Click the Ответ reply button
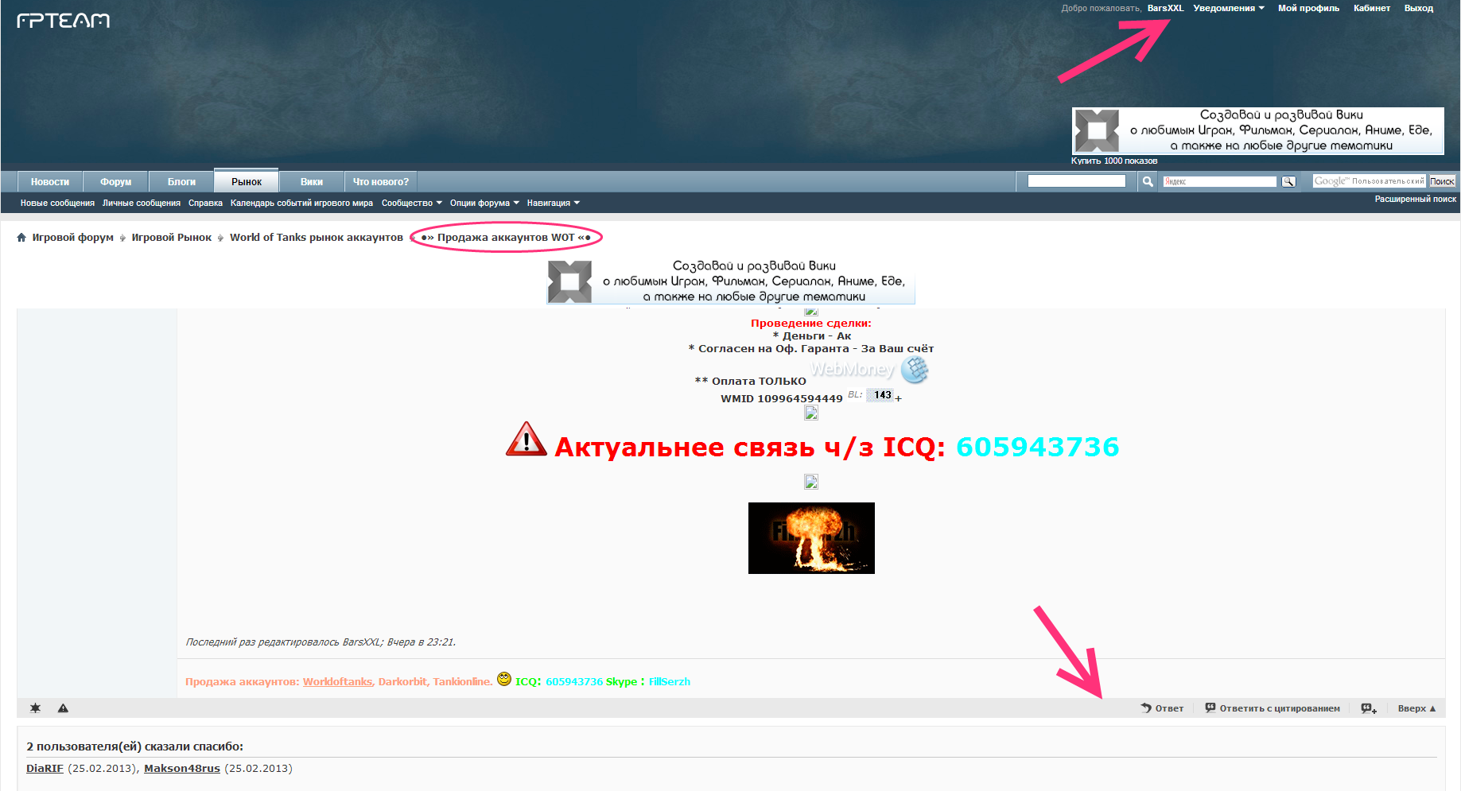 coord(1162,708)
